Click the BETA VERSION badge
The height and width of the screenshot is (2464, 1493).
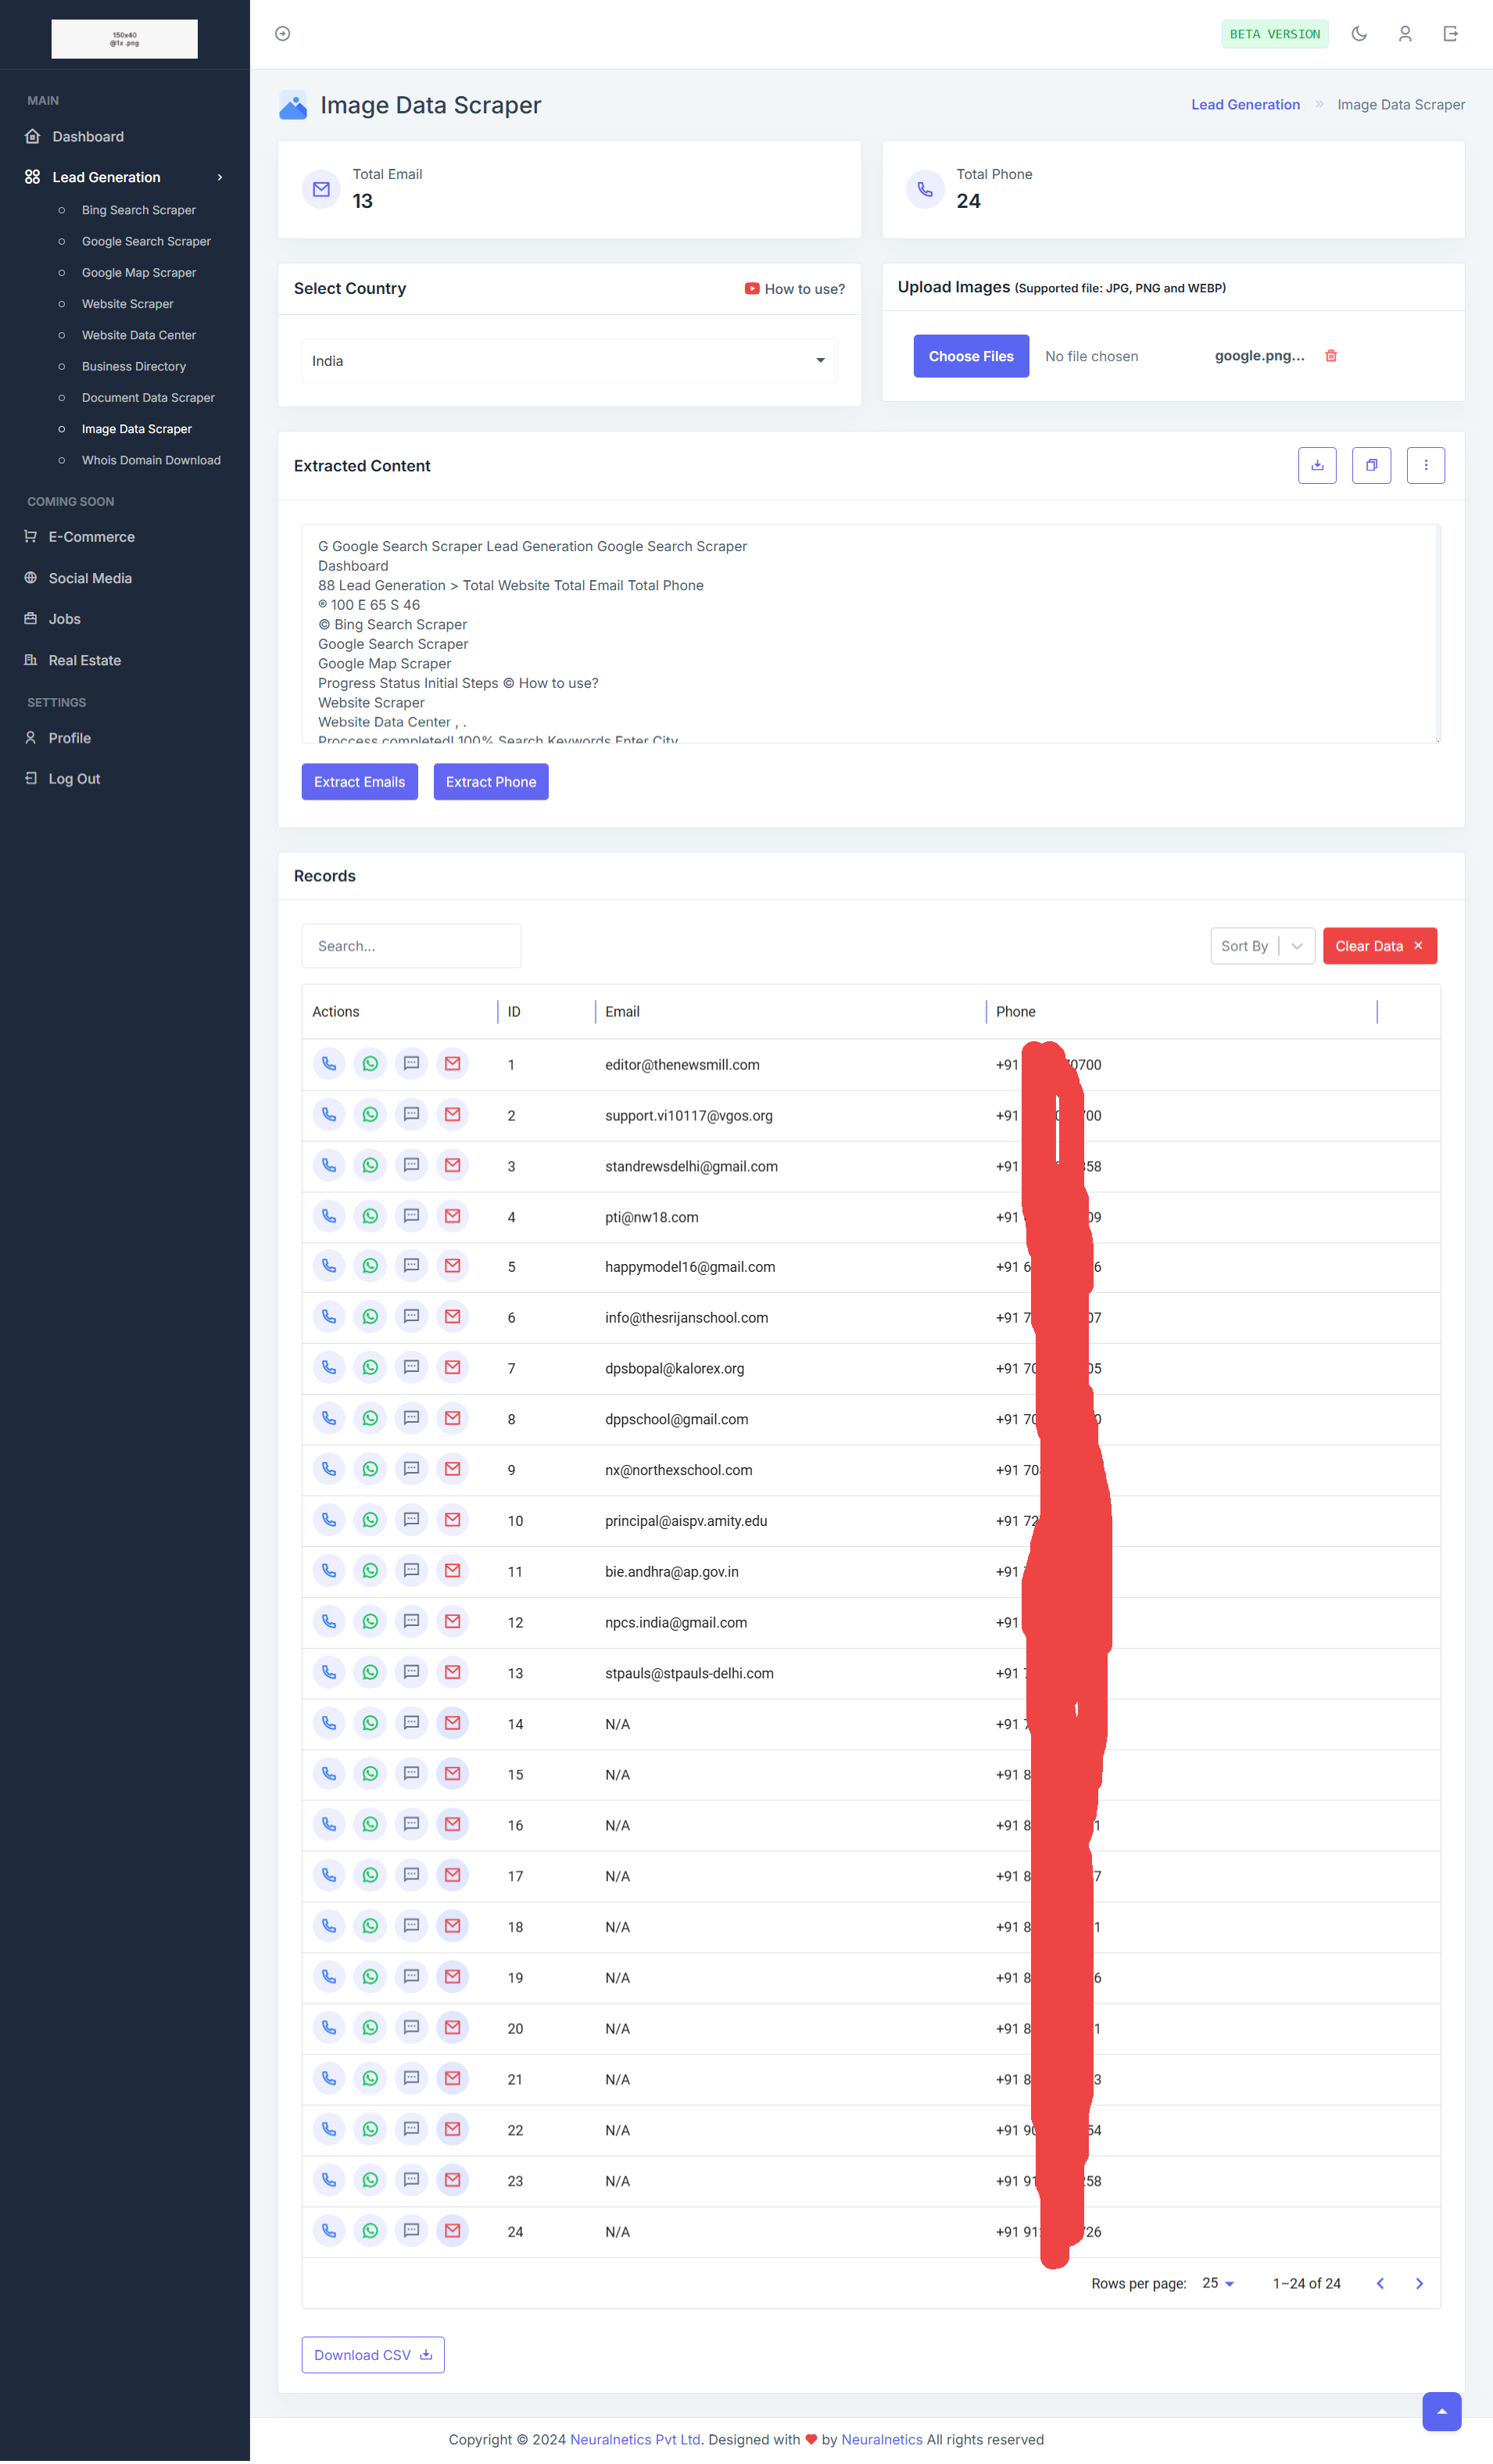pos(1275,34)
